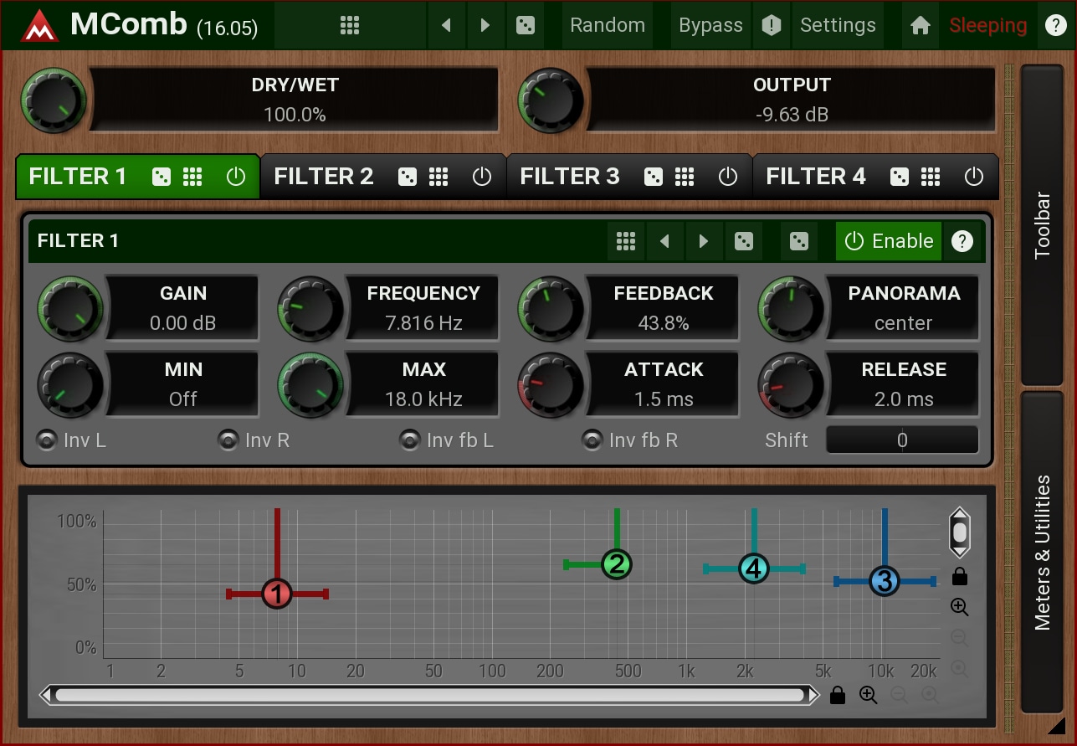Click the Frequency 7.816 Hz field
Screen dimensions: 1077x746
point(423,309)
